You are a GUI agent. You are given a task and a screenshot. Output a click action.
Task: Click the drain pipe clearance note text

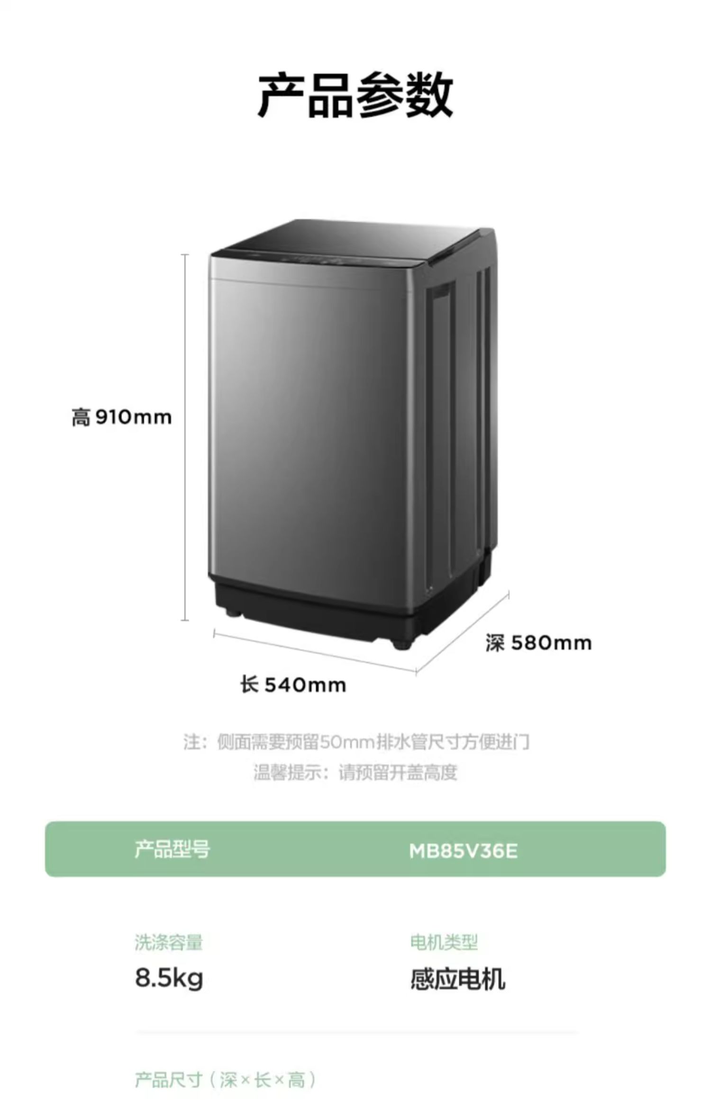[356, 741]
